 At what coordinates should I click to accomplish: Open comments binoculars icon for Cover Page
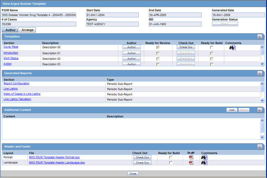(x=232, y=48)
